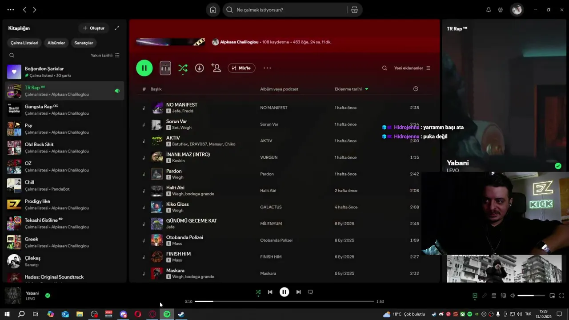Enter full screen with the expand icon
The height and width of the screenshot is (320, 569).
tap(561, 296)
